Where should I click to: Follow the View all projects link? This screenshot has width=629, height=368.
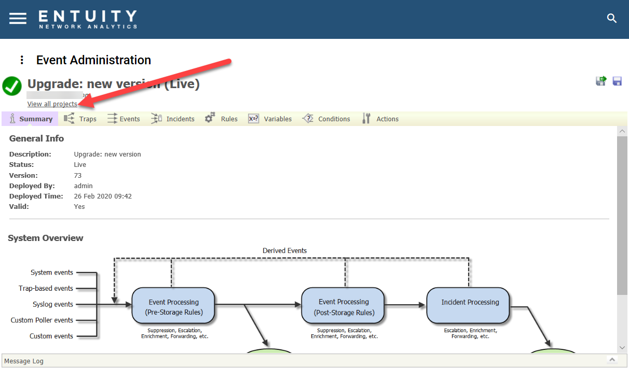pos(52,104)
